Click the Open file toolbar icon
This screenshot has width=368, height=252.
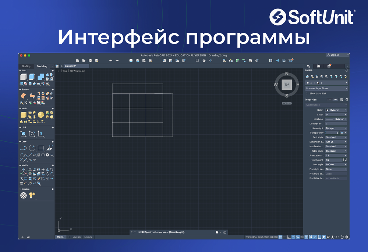point(84,61)
